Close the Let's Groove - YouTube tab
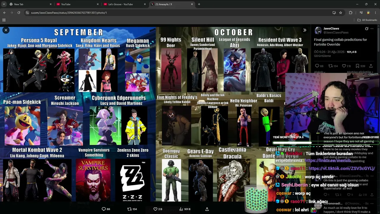Viewport: 380px width, 214px height. 145,4
